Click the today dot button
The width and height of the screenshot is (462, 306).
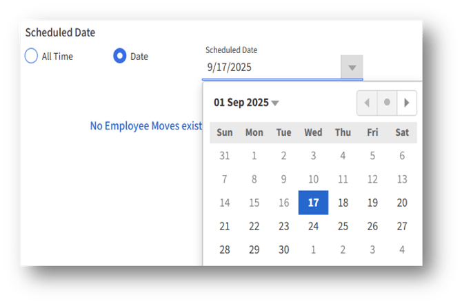387,103
